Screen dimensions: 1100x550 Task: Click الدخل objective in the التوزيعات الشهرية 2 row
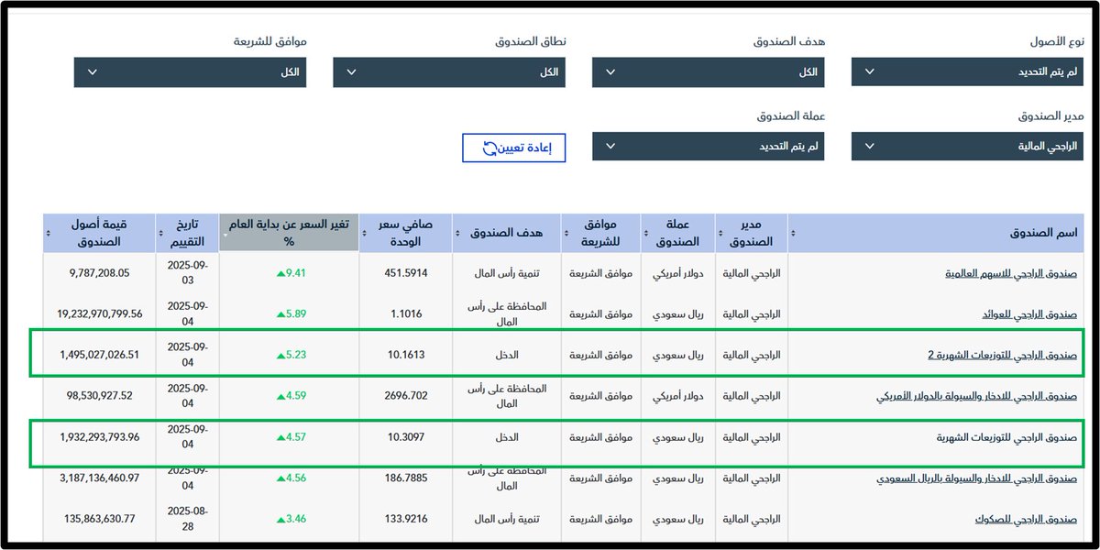[x=506, y=354]
